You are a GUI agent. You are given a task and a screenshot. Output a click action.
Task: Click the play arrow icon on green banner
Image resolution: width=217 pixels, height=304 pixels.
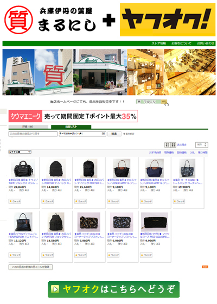point(55,289)
